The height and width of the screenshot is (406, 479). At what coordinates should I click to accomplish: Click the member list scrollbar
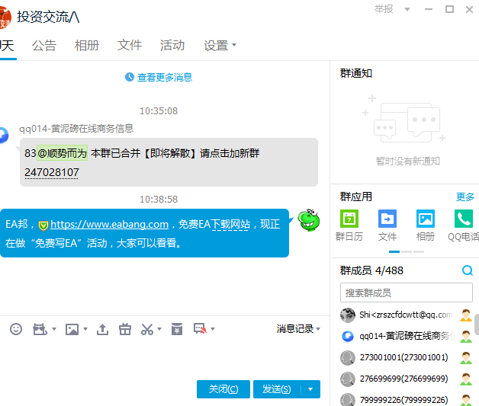click(477, 324)
